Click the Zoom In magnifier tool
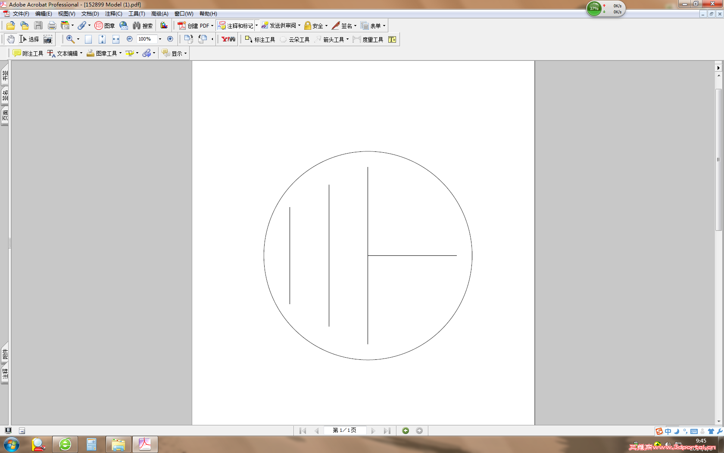 [x=70, y=39]
